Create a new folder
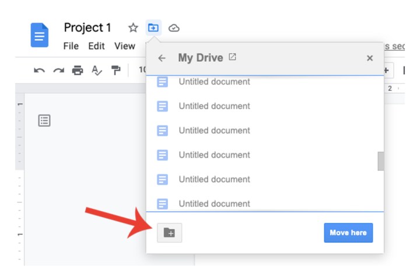The height and width of the screenshot is (280, 420). (x=169, y=233)
